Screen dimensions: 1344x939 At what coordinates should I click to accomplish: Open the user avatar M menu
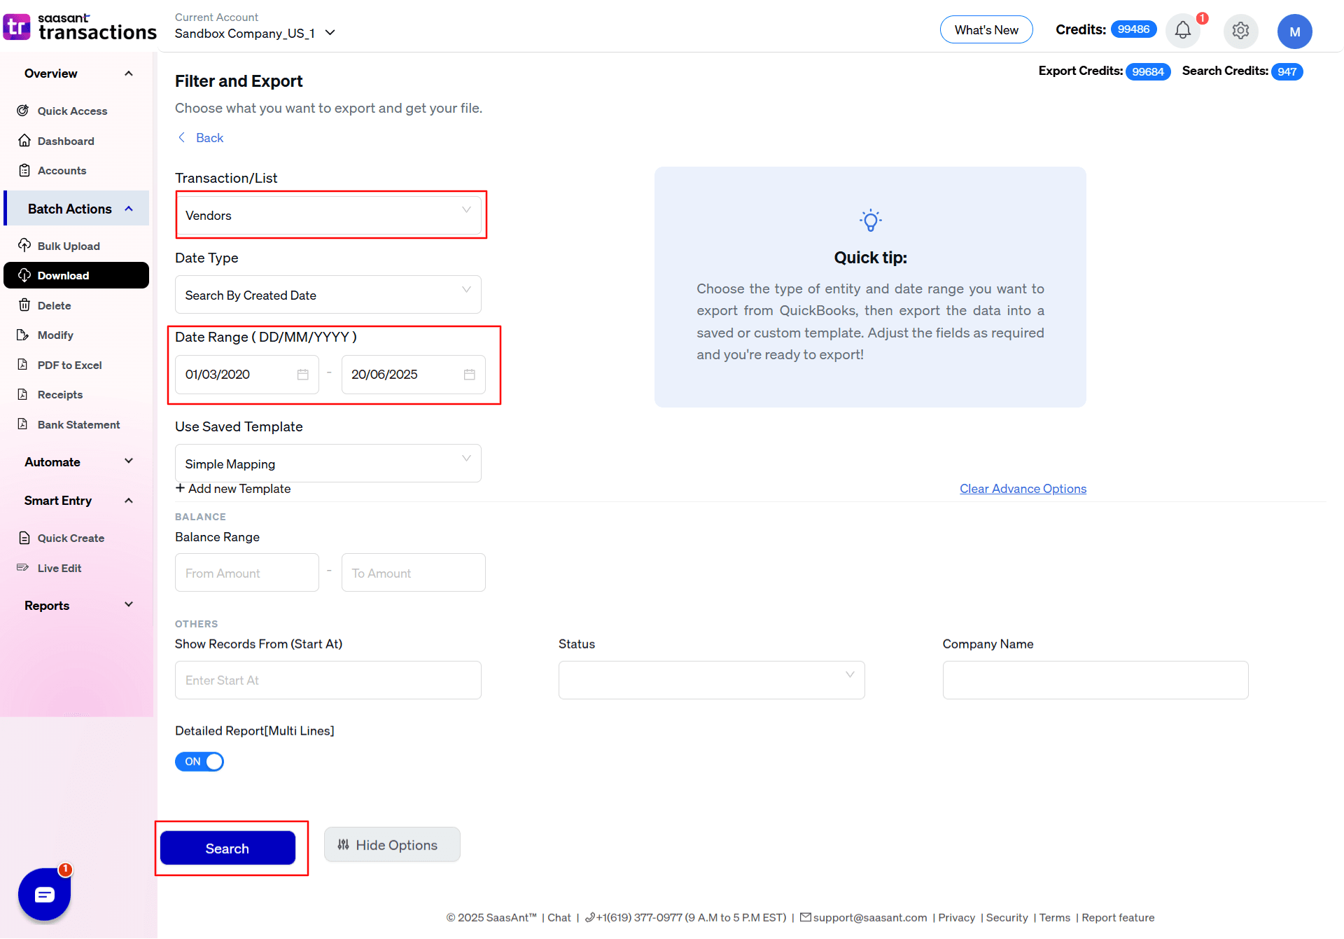click(x=1294, y=31)
